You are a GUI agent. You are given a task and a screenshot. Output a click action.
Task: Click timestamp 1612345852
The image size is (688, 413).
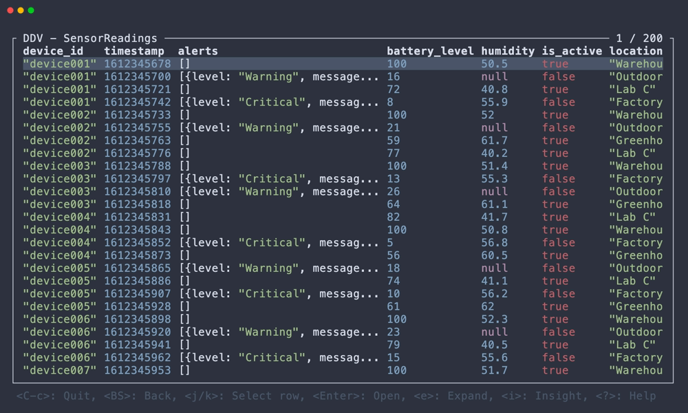point(138,242)
